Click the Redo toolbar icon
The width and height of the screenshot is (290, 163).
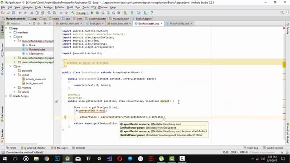pyautogui.click(x=25, y=13)
